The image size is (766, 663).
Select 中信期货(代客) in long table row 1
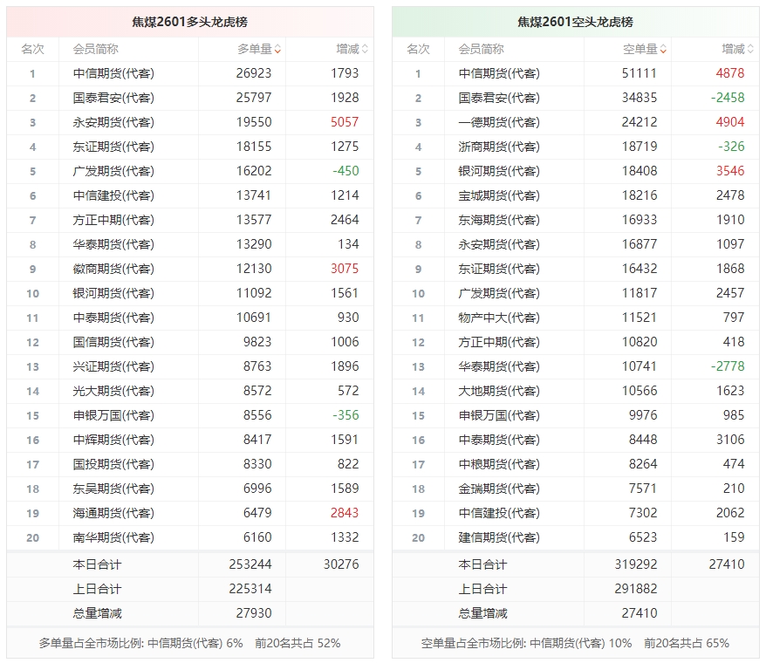113,73
